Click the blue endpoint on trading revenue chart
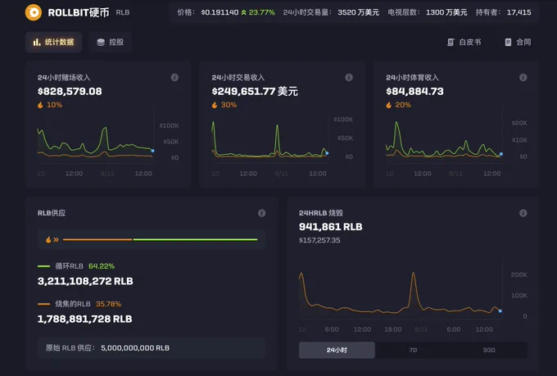Screen dimensions: 557x376 click(327, 153)
